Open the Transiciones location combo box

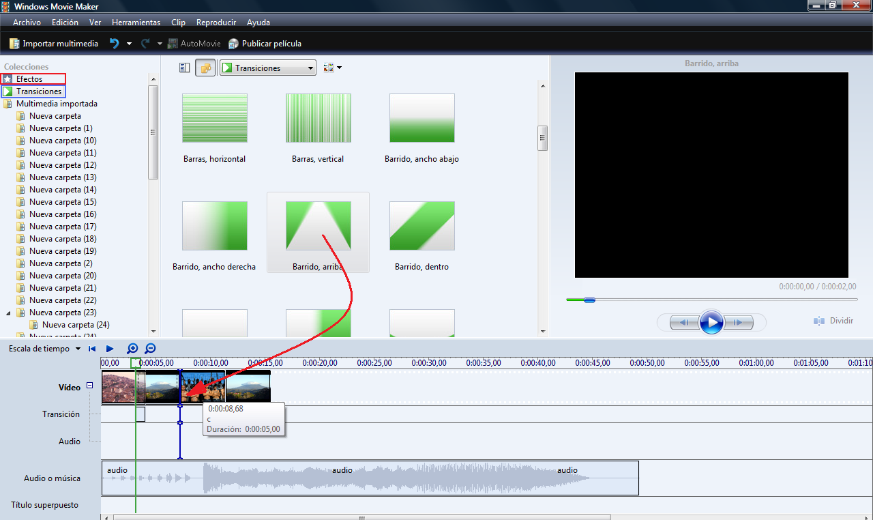click(268, 68)
